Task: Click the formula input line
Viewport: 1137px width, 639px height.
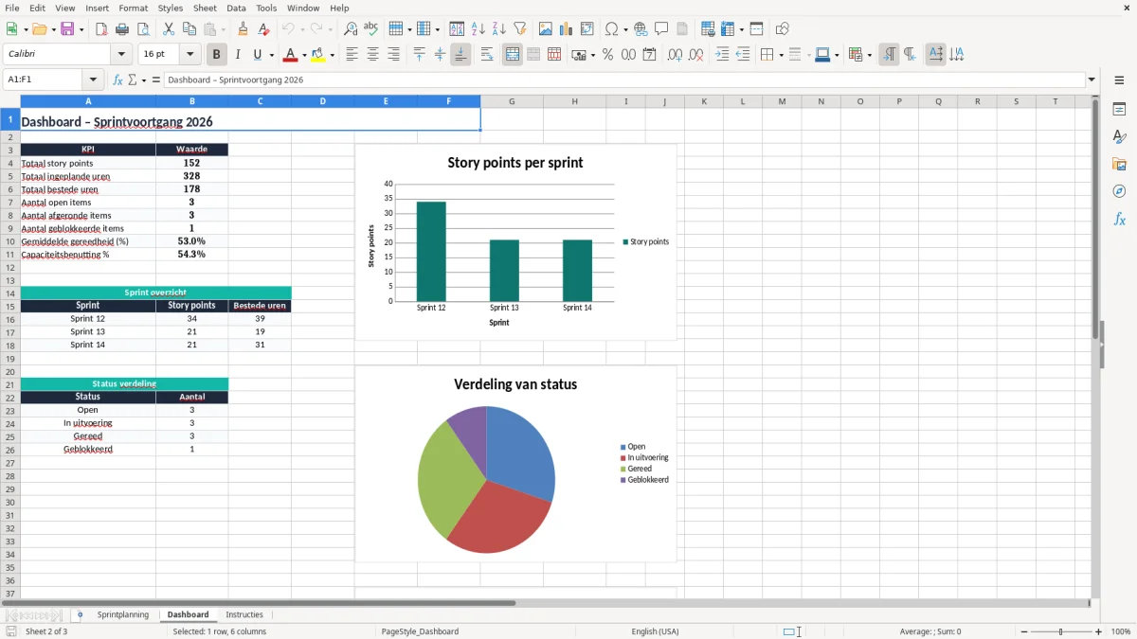Action: pos(624,80)
